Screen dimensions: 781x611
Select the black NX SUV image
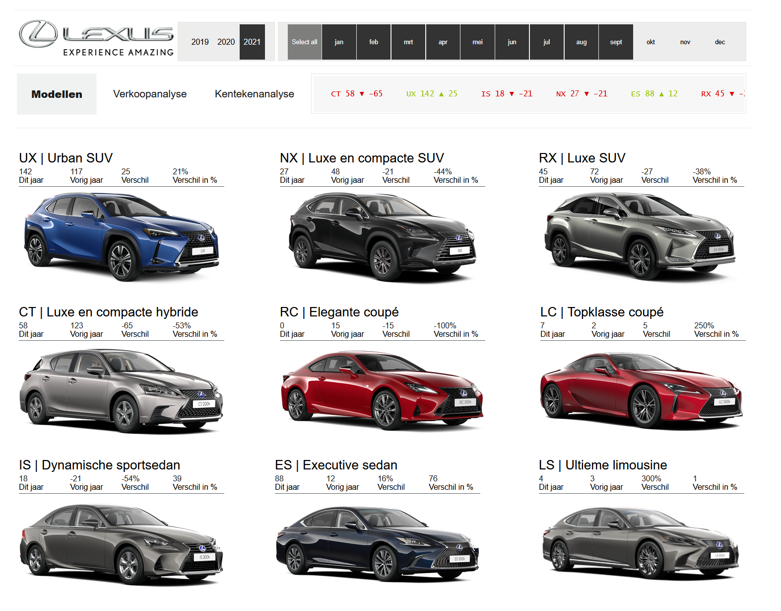(x=382, y=237)
